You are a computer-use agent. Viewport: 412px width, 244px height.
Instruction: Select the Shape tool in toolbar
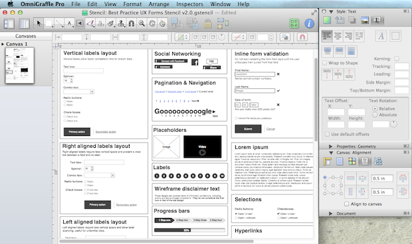[49, 24]
